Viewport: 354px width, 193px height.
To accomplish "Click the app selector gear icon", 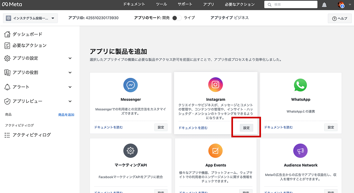I will point(8,18).
